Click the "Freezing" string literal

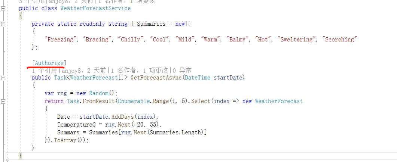point(61,39)
